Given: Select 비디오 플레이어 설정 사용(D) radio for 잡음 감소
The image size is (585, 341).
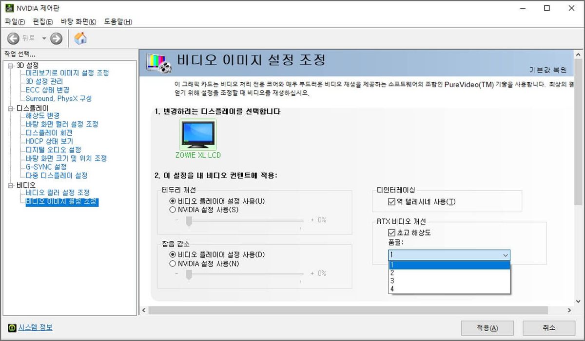Looking at the screenshot, I should click(x=172, y=254).
